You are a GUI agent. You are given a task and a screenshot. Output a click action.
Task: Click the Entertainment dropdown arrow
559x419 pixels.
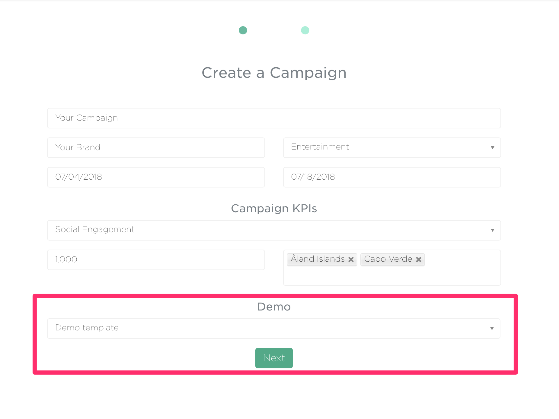(493, 148)
